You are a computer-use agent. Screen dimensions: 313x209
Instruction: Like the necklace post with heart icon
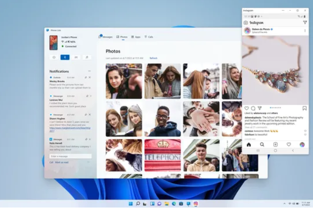coord(247,108)
